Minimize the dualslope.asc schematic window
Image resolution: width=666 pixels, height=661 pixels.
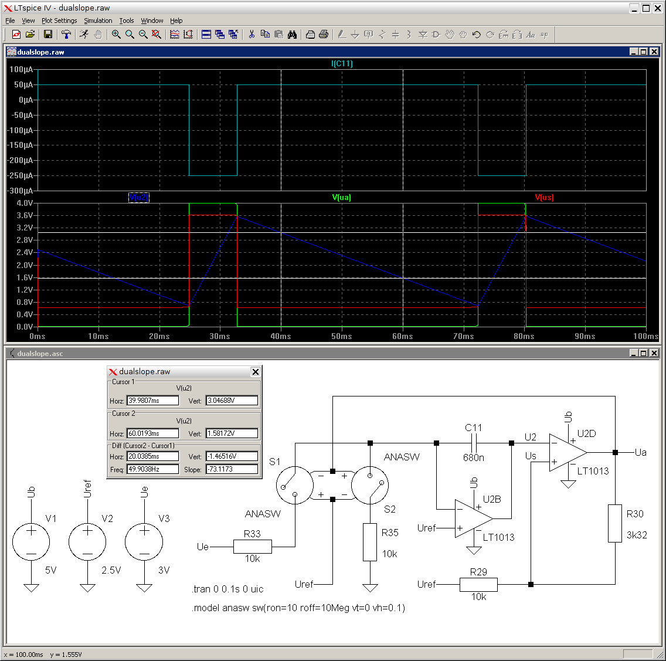634,354
